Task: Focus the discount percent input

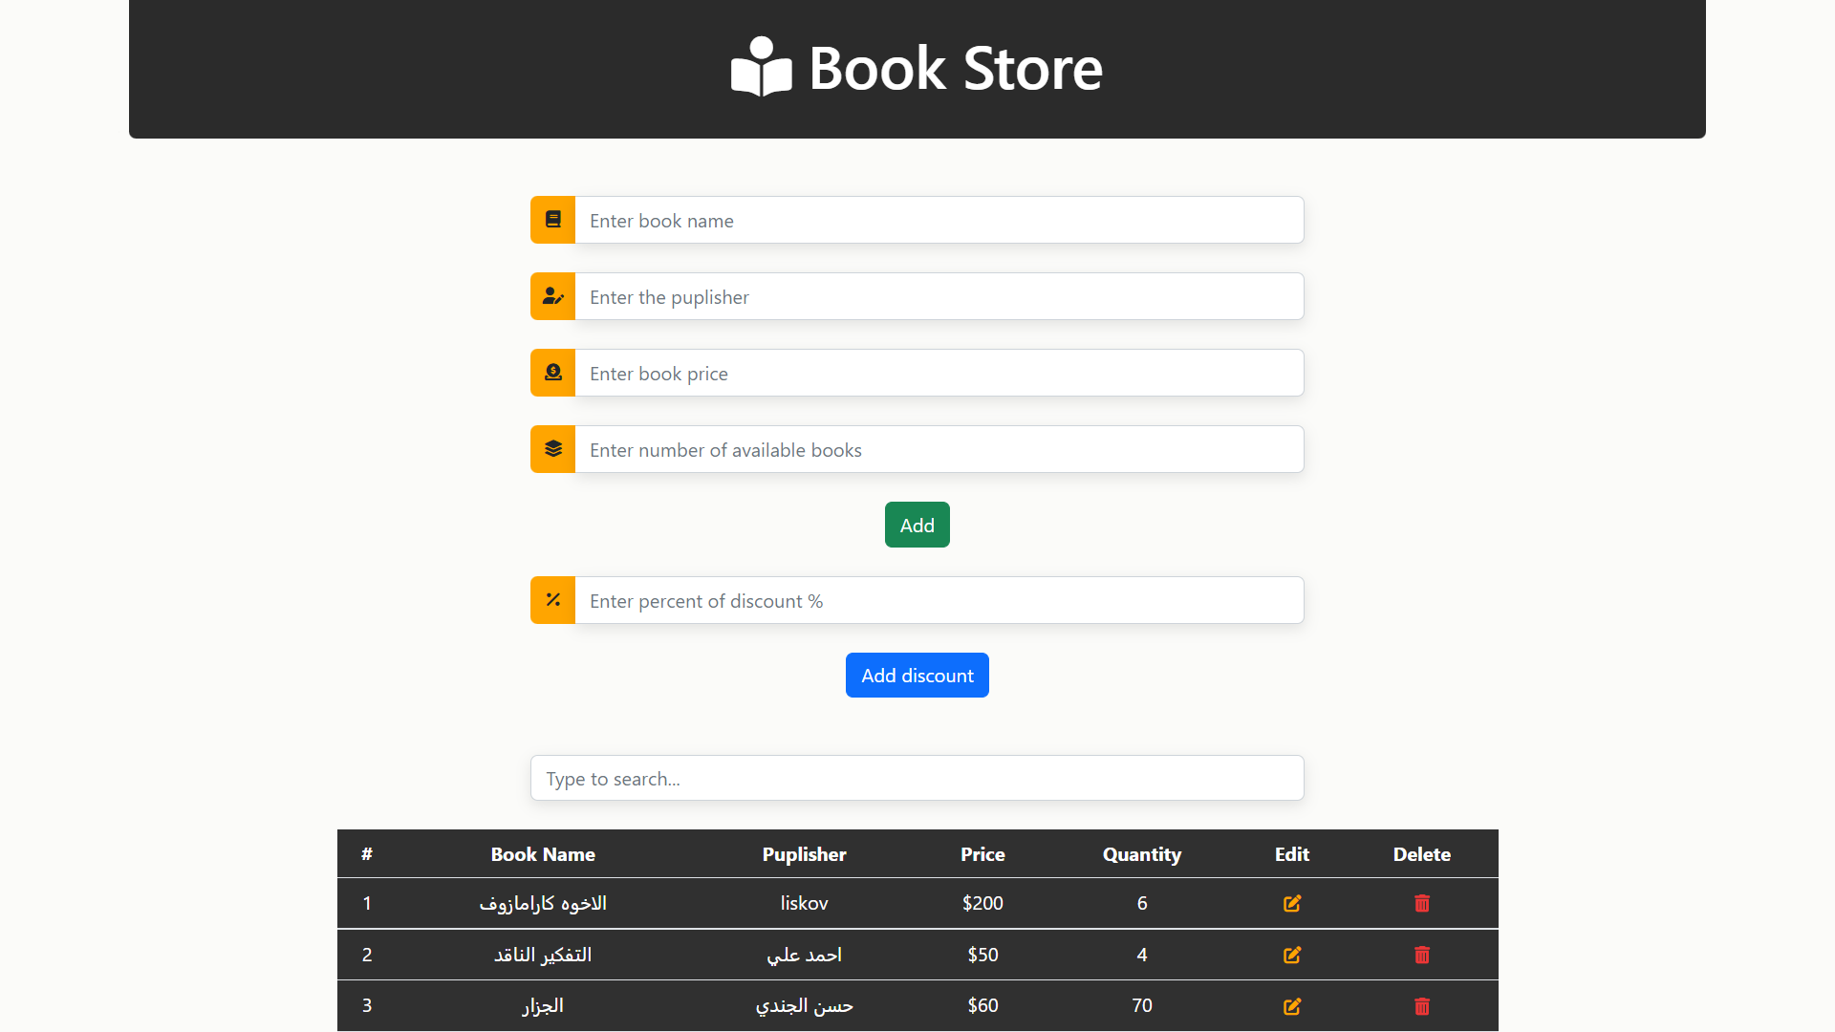Action: [x=939, y=600]
